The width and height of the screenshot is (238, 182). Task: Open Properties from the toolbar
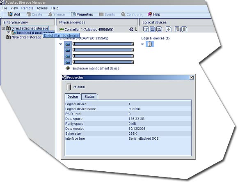coord(82,14)
